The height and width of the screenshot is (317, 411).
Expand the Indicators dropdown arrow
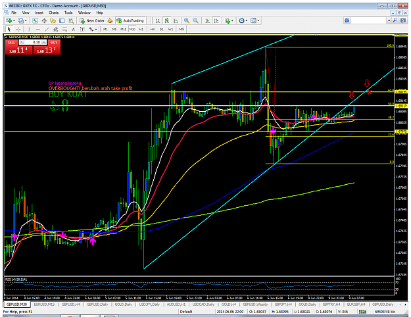click(x=232, y=20)
